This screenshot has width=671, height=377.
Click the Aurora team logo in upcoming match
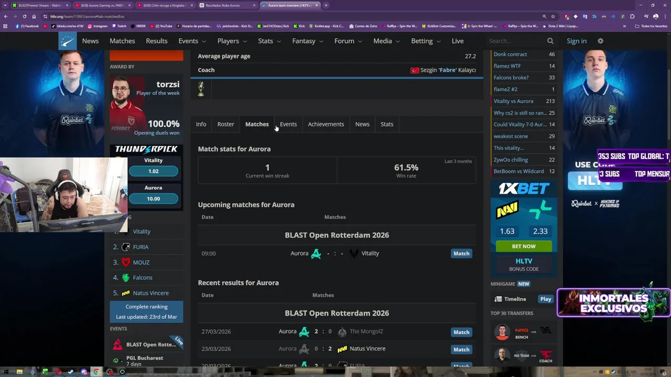tap(316, 253)
